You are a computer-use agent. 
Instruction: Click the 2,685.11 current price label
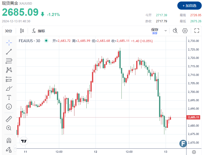(194, 117)
